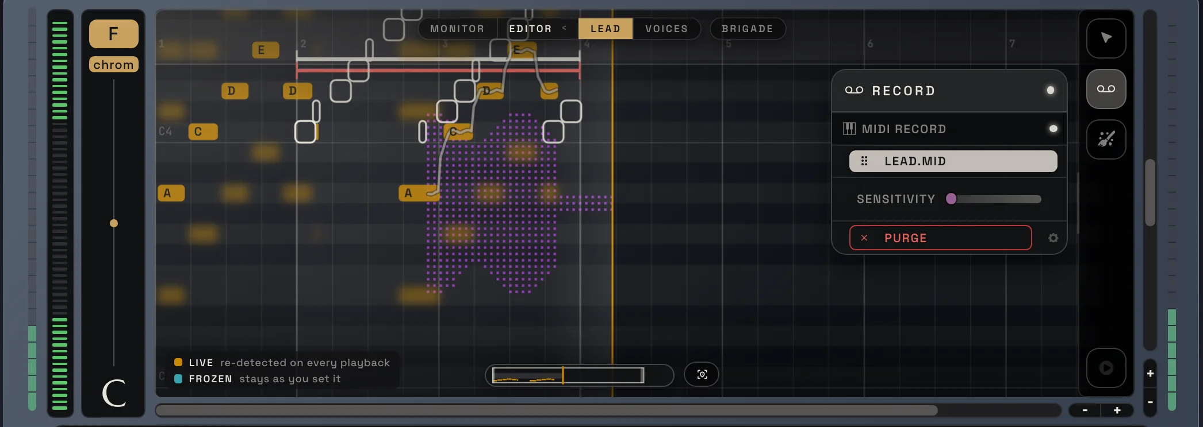
Task: Click the large C root note indicator
Action: pos(114,393)
